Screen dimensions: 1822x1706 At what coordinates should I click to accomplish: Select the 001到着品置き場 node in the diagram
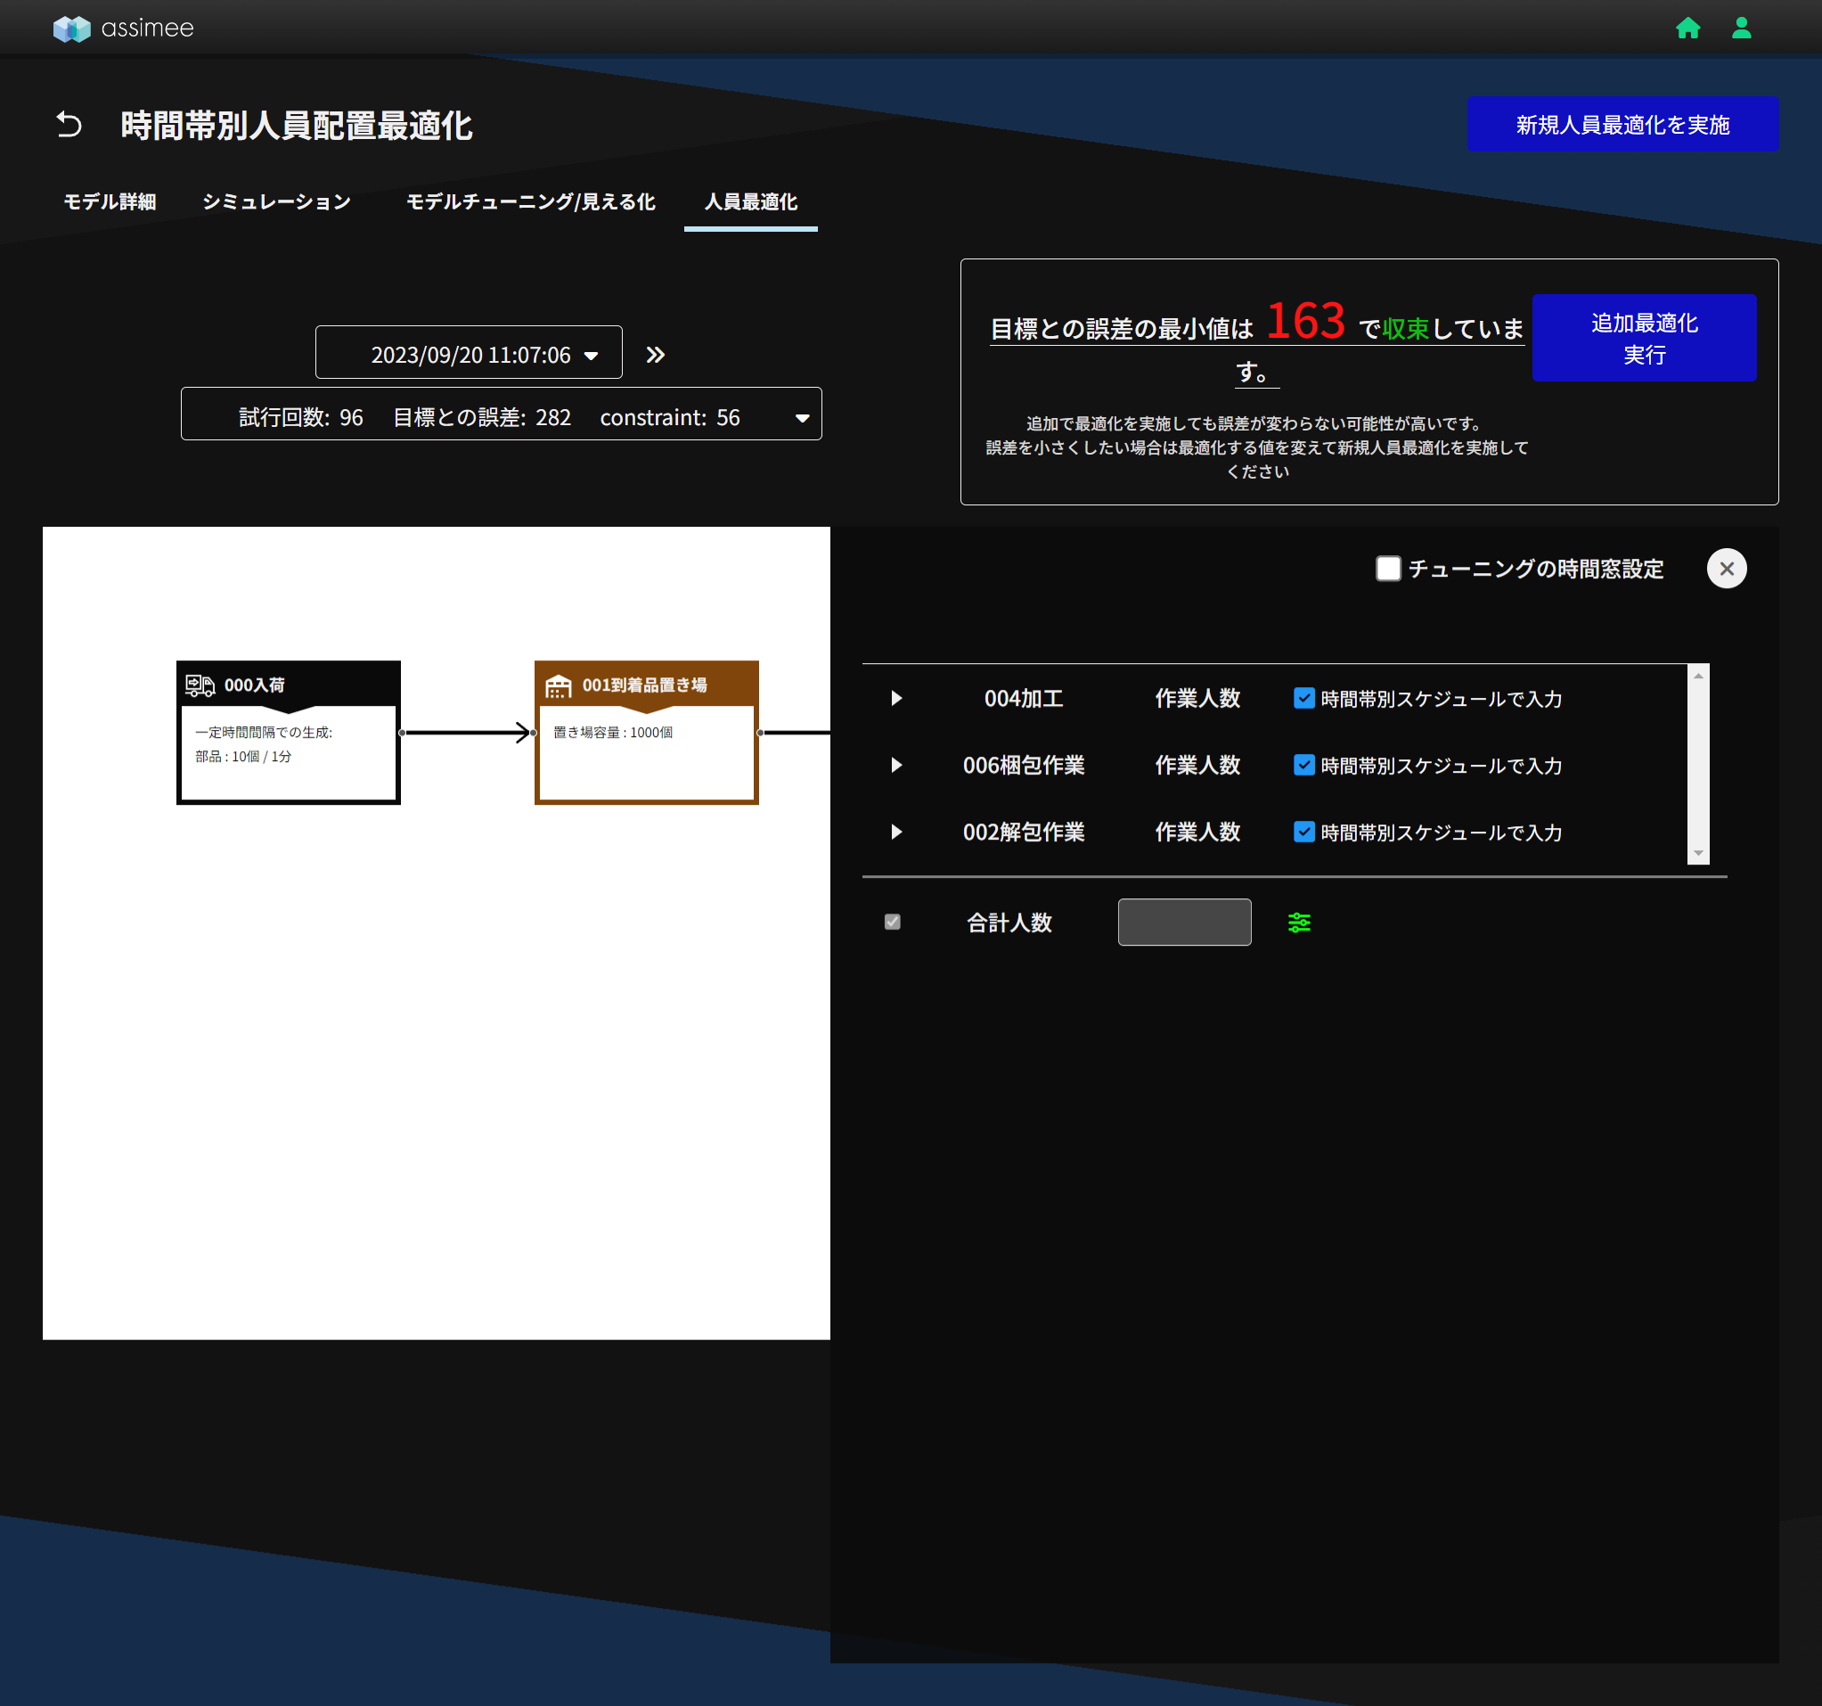click(645, 733)
